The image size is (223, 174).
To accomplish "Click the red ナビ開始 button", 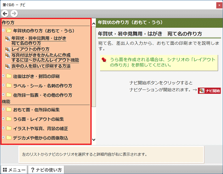I will tap(209, 91).
